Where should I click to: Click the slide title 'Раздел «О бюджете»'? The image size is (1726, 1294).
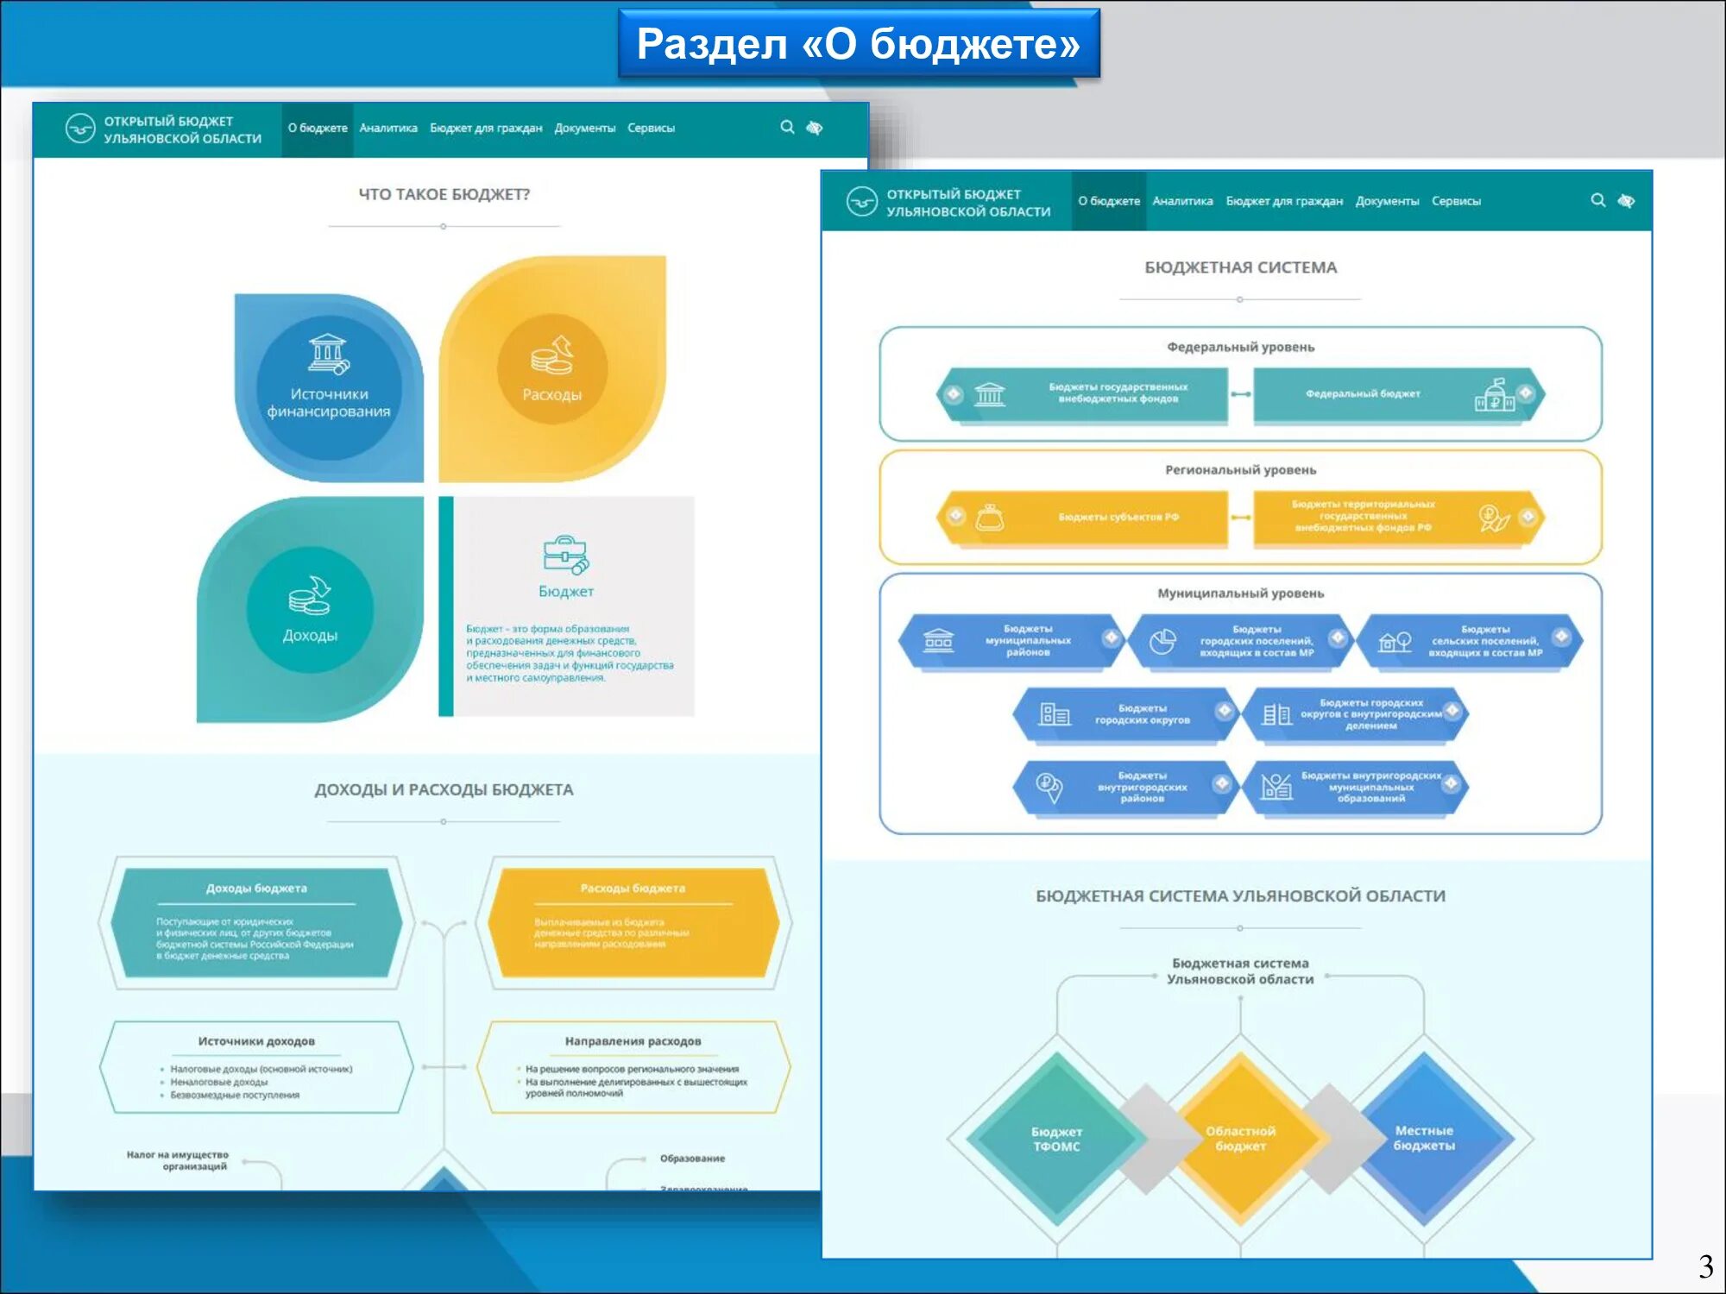click(x=859, y=43)
